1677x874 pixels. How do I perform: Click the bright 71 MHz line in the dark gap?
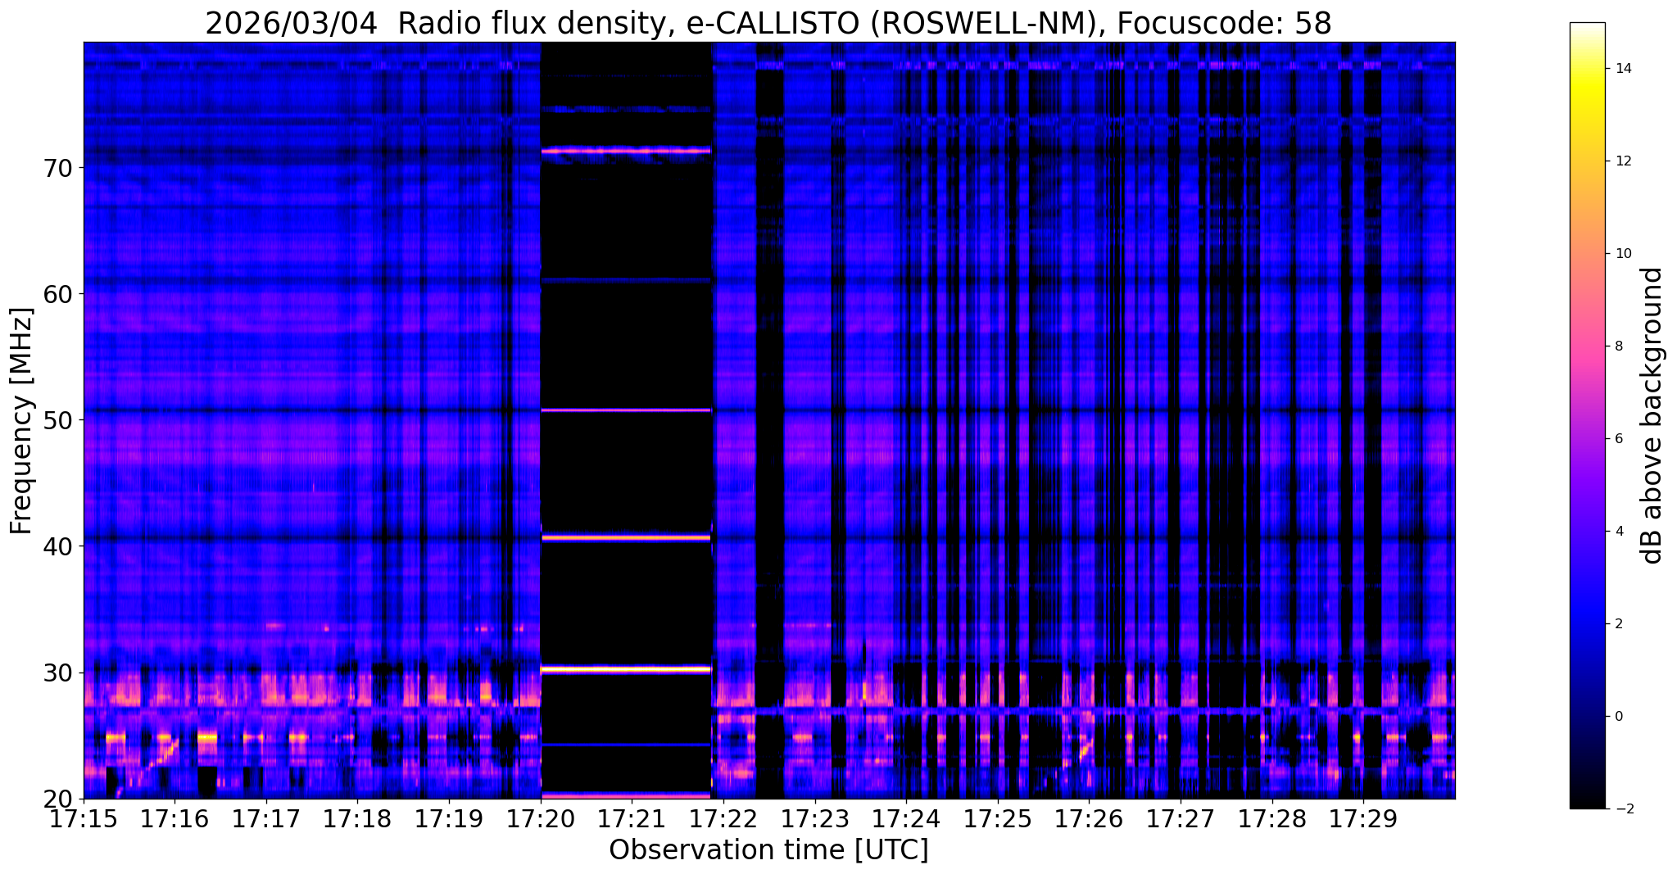click(626, 151)
